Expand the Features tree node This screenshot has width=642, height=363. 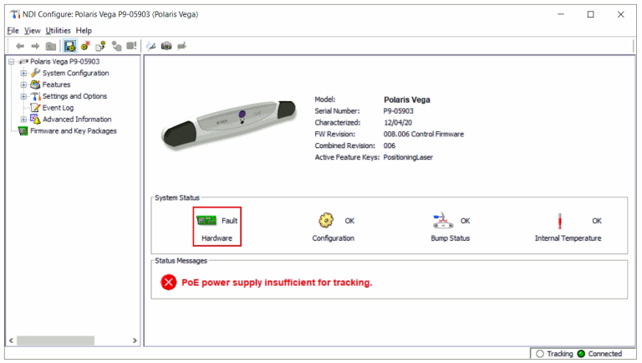[x=23, y=84]
